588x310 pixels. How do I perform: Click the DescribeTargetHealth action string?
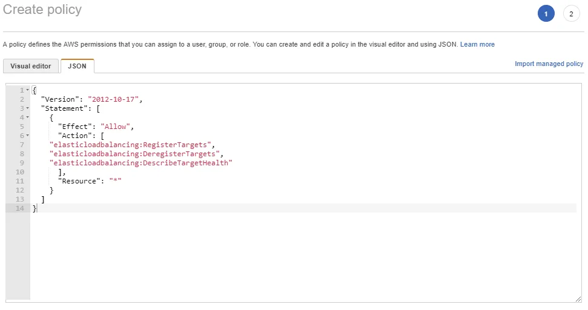click(x=141, y=163)
